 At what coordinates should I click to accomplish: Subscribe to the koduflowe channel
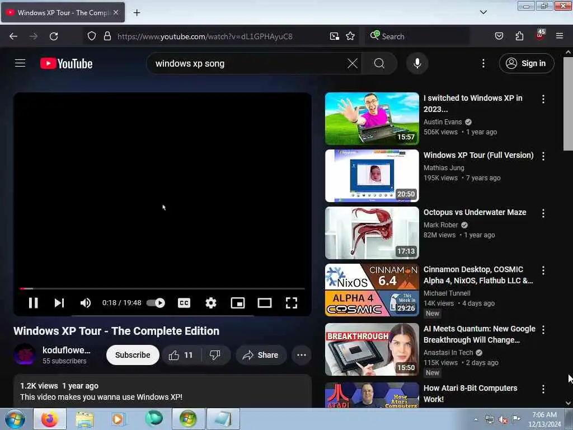pyautogui.click(x=133, y=355)
